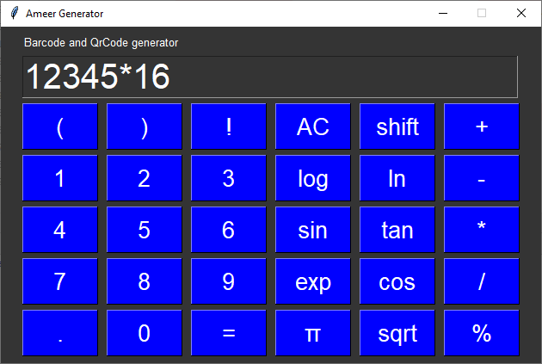The height and width of the screenshot is (364, 542).
Task: Use the cos function button
Action: click(397, 281)
